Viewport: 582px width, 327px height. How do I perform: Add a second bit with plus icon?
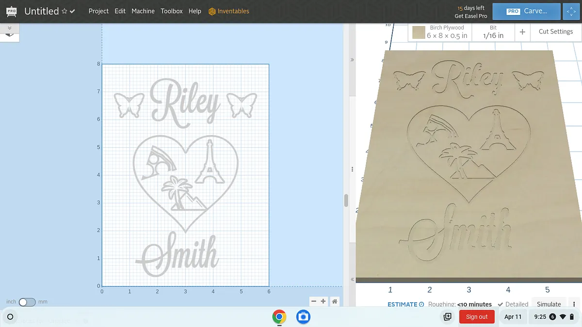(522, 32)
